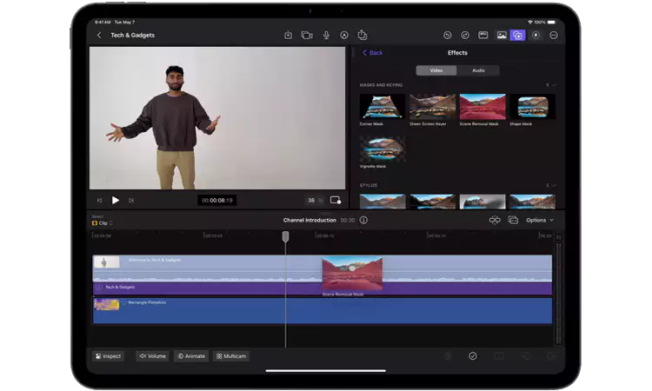652x391 pixels.
Task: Switch to the Audio effects tab
Action: pyautogui.click(x=478, y=70)
